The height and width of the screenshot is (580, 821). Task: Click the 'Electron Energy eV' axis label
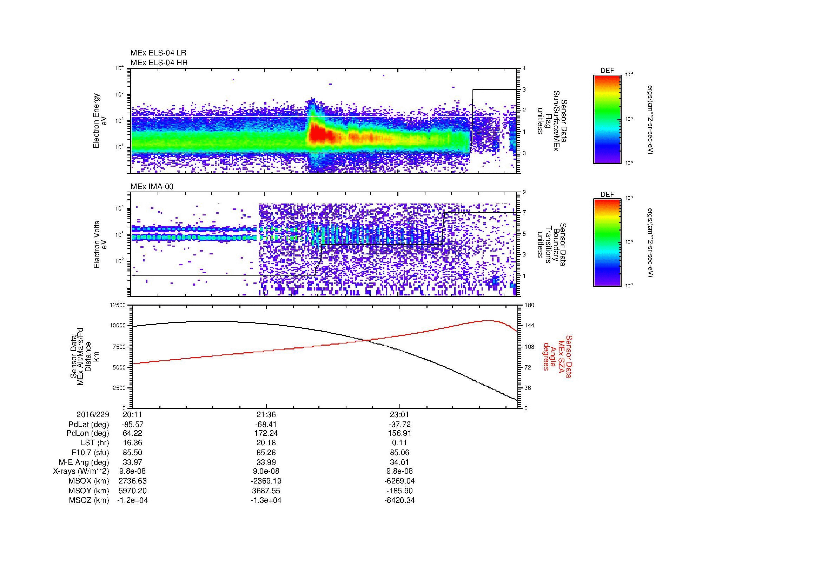(100, 121)
